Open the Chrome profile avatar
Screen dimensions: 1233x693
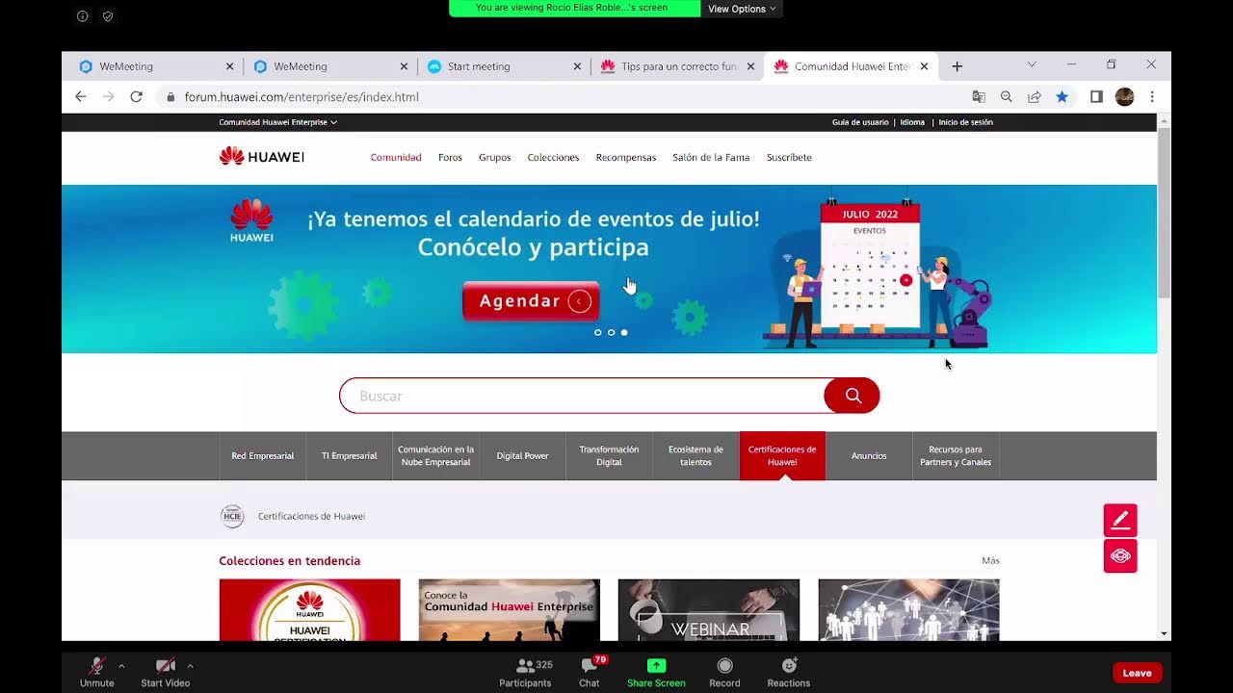pyautogui.click(x=1124, y=96)
